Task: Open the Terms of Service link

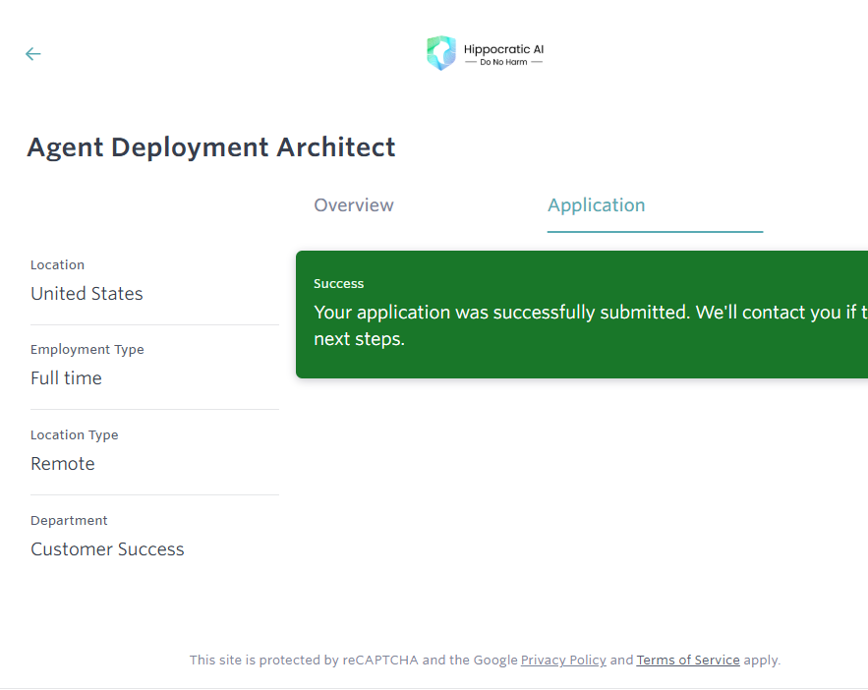Action: click(x=688, y=661)
